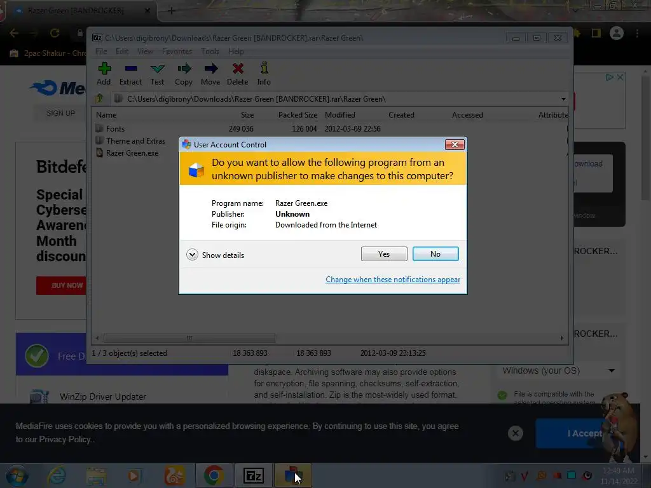Open the View menu in 7-Zip
Screen dimensions: 651x488
[x=145, y=51]
